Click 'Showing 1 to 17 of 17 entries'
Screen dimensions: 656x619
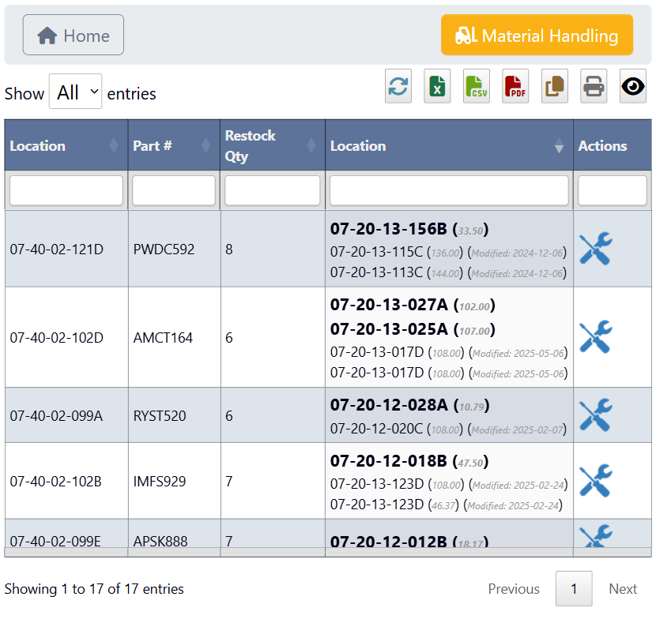[x=94, y=589]
